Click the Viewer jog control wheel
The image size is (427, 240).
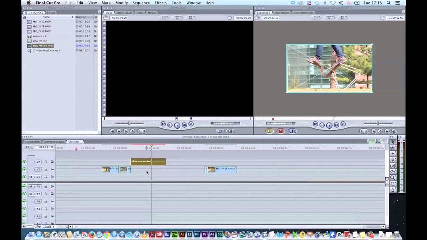click(x=225, y=123)
